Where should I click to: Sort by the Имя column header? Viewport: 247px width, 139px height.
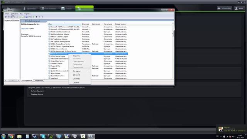(x=64, y=24)
